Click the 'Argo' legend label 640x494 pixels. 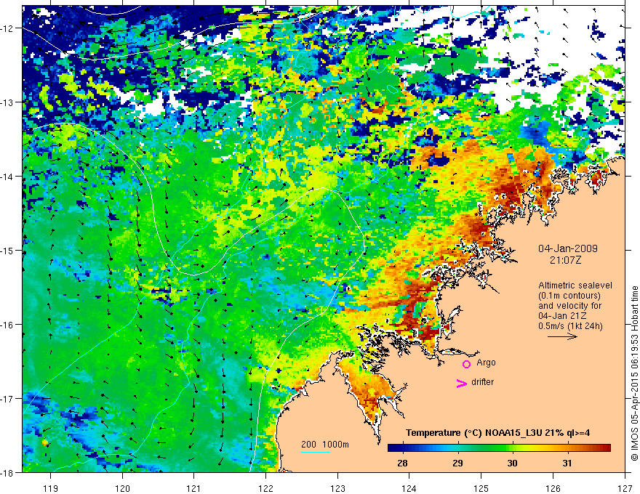(x=486, y=363)
